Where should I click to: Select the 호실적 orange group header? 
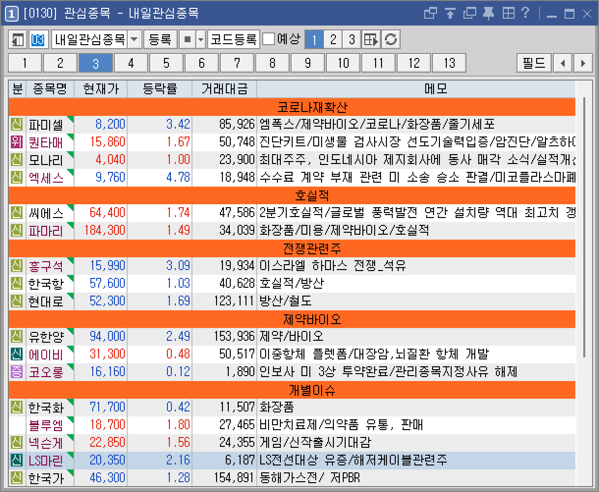tap(292, 194)
